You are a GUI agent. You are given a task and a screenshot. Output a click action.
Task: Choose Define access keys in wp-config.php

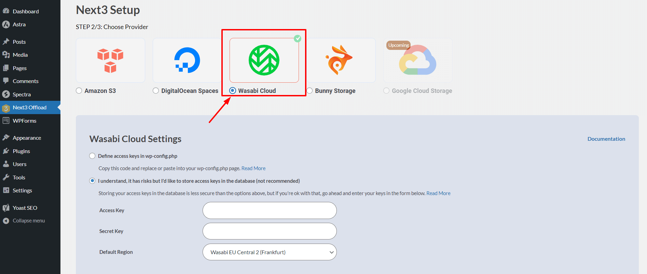pyautogui.click(x=92, y=156)
